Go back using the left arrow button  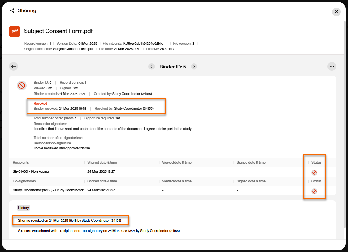pos(14,67)
